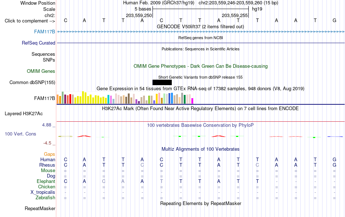
Task: Click 'Publications: Sequences in Scientific Articles' title
Action: (200, 49)
